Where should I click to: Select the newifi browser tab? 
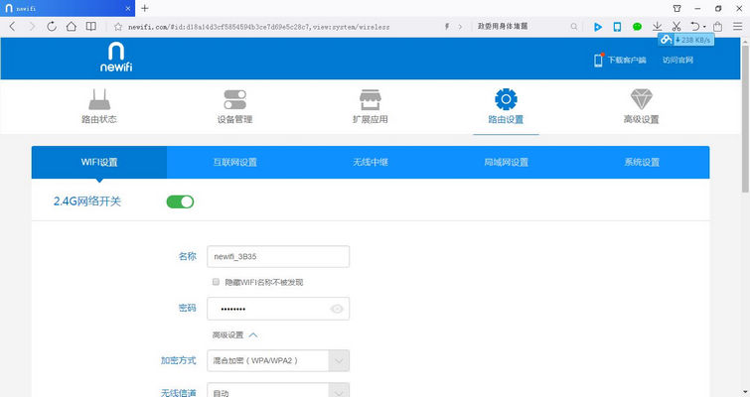68,8
